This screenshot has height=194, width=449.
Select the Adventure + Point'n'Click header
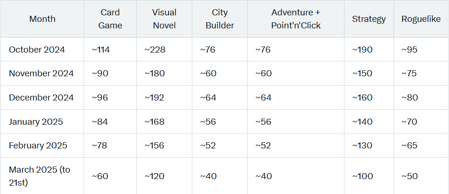[296, 19]
